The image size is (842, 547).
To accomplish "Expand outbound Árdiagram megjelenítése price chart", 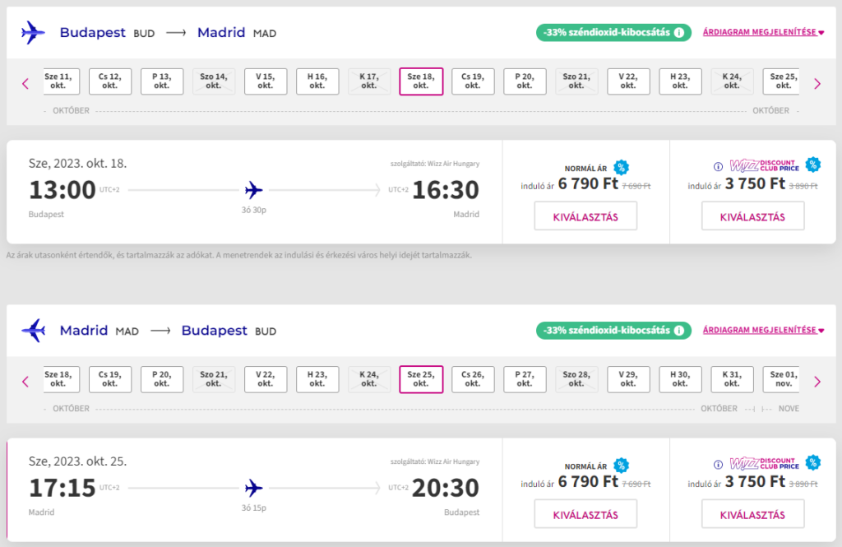I will coord(763,32).
